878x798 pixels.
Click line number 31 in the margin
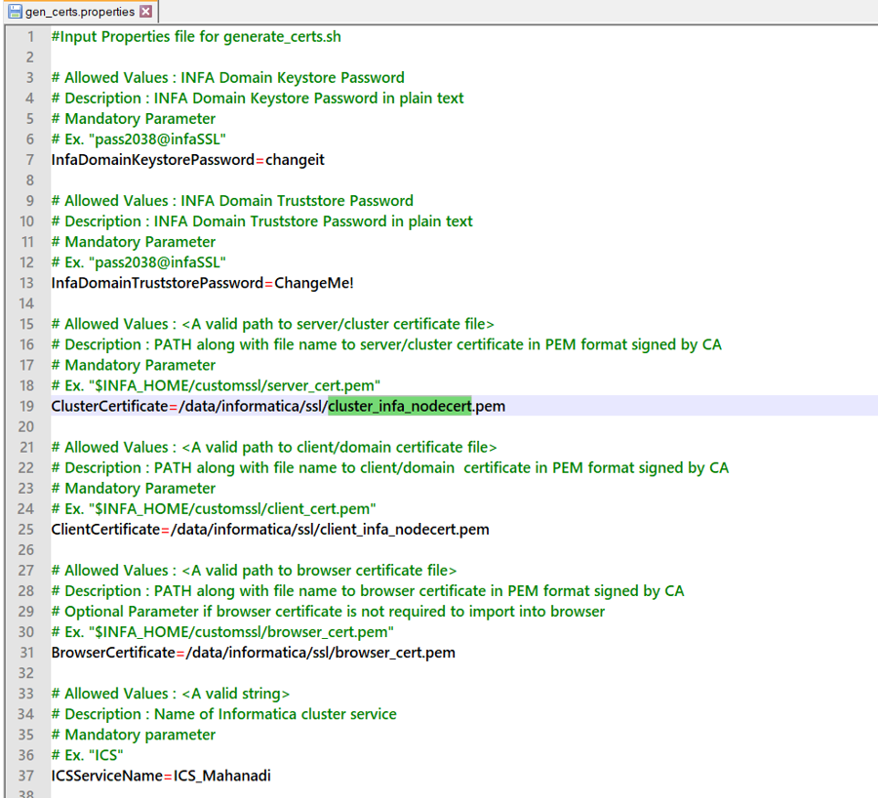coord(27,653)
